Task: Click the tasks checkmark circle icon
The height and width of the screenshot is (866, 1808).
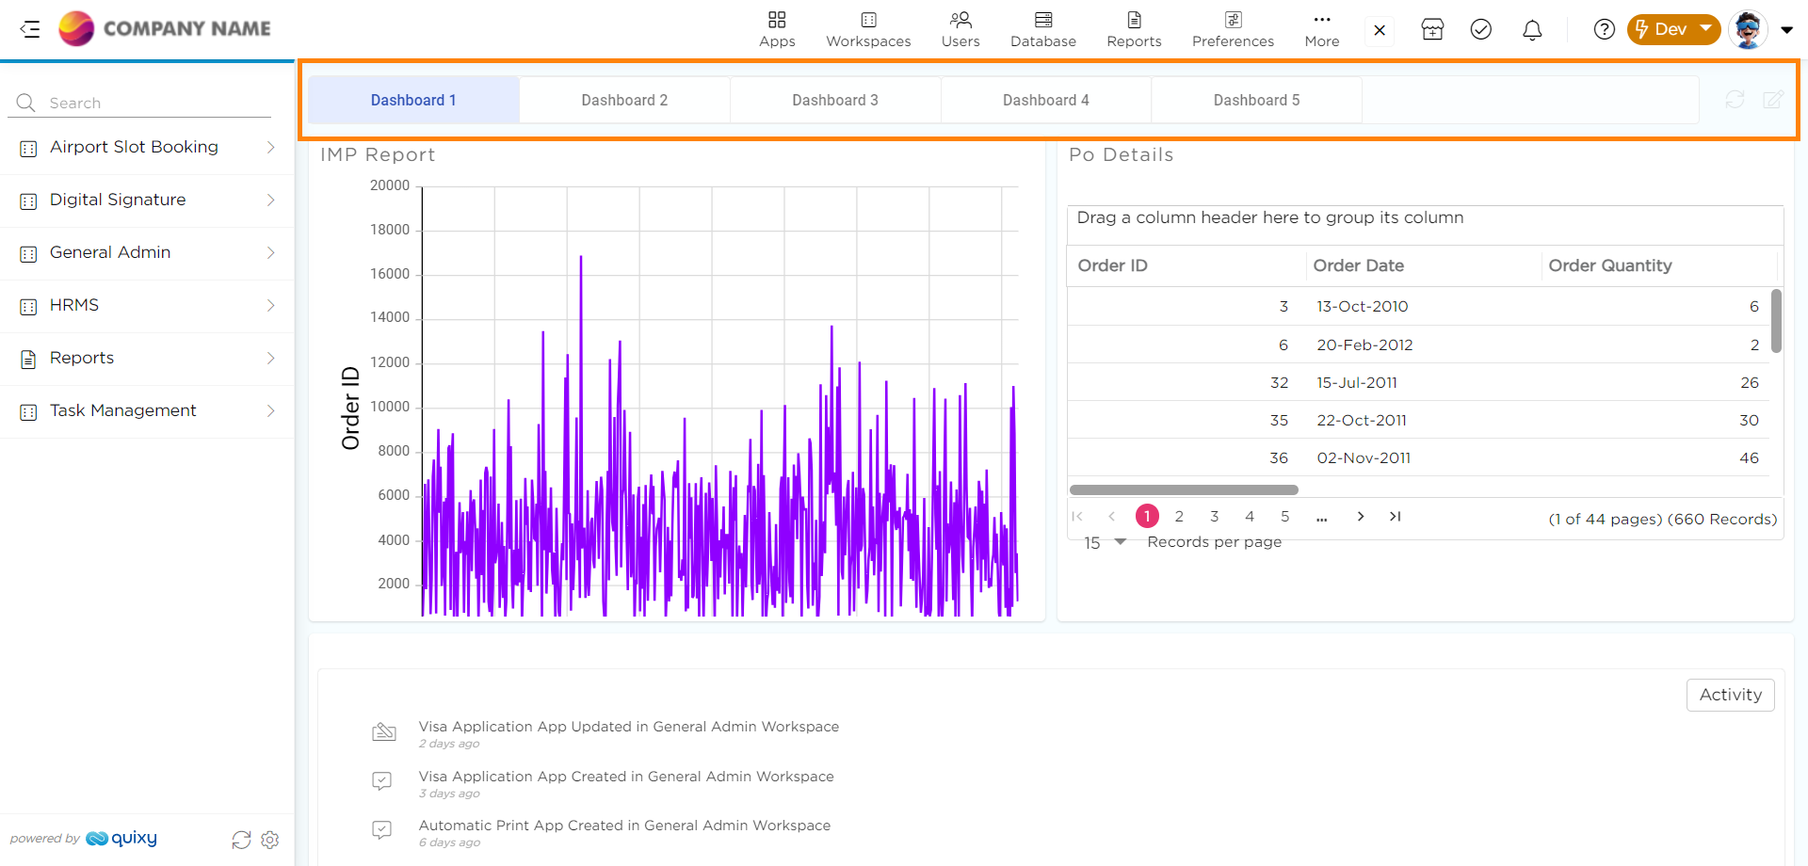Action: pyautogui.click(x=1481, y=30)
